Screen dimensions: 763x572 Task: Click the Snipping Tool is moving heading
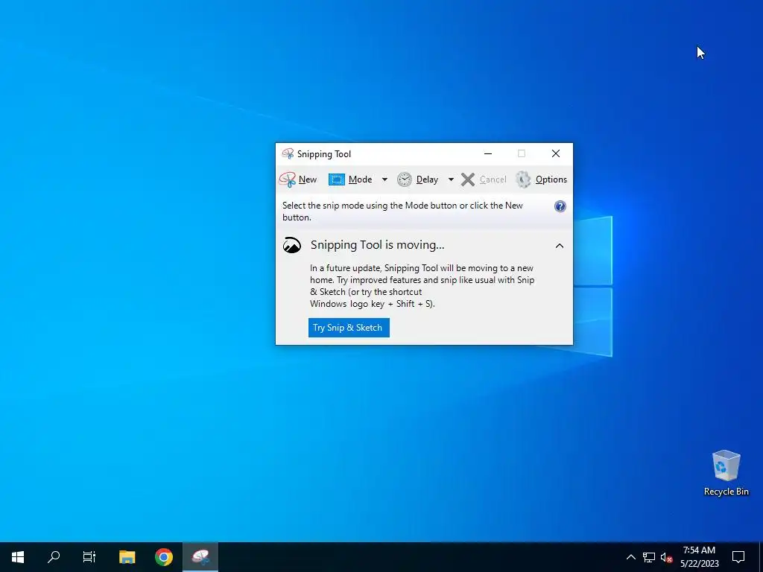378,245
